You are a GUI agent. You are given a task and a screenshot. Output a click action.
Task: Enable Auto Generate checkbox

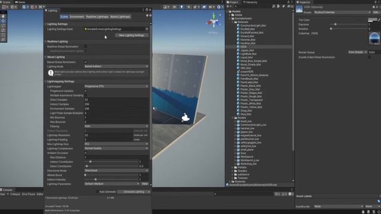coord(97,191)
